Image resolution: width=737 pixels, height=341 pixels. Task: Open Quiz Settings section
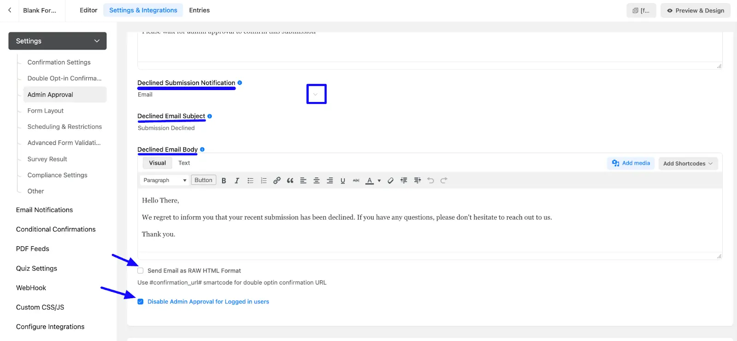tap(37, 268)
